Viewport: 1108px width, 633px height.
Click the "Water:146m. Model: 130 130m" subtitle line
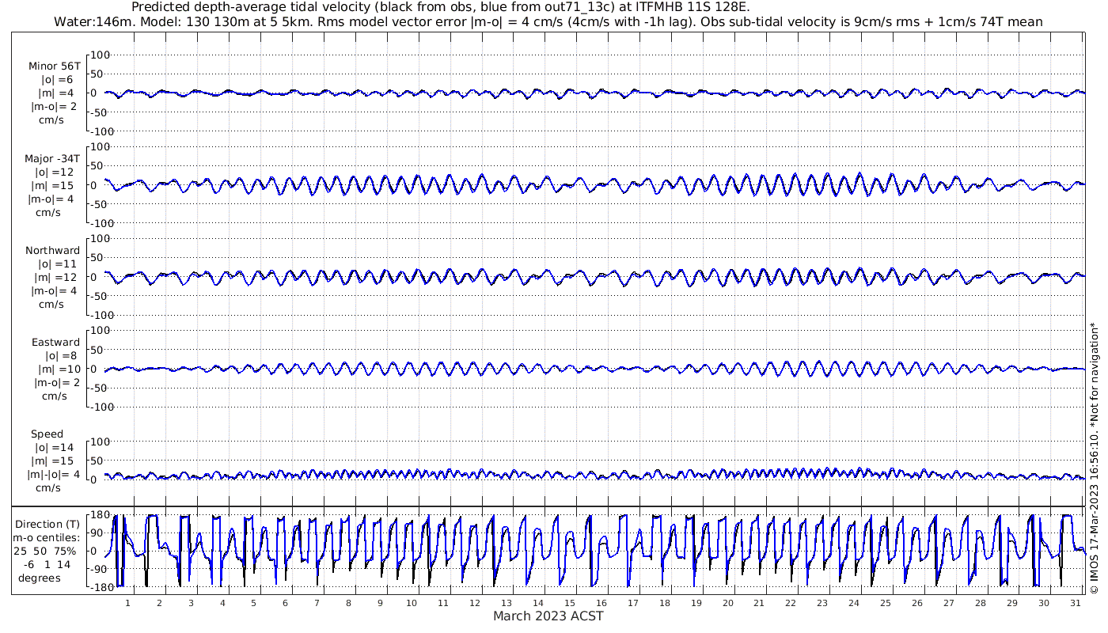point(548,21)
